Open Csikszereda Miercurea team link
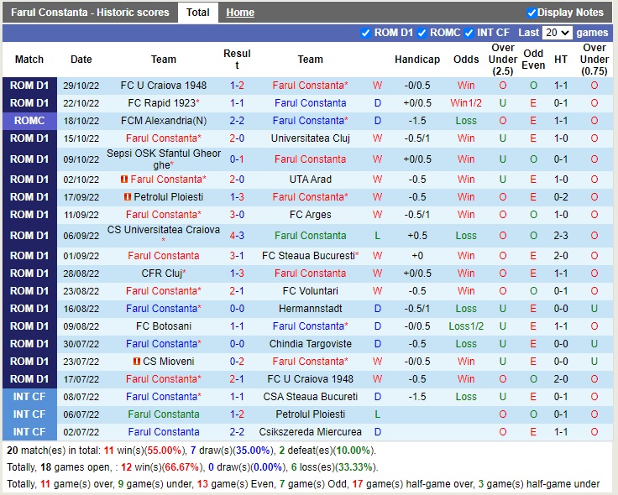Viewport: 618px width, 495px height. 310,432
